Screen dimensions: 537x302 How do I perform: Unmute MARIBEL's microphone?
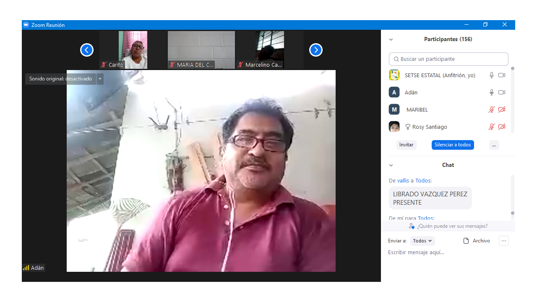492,109
